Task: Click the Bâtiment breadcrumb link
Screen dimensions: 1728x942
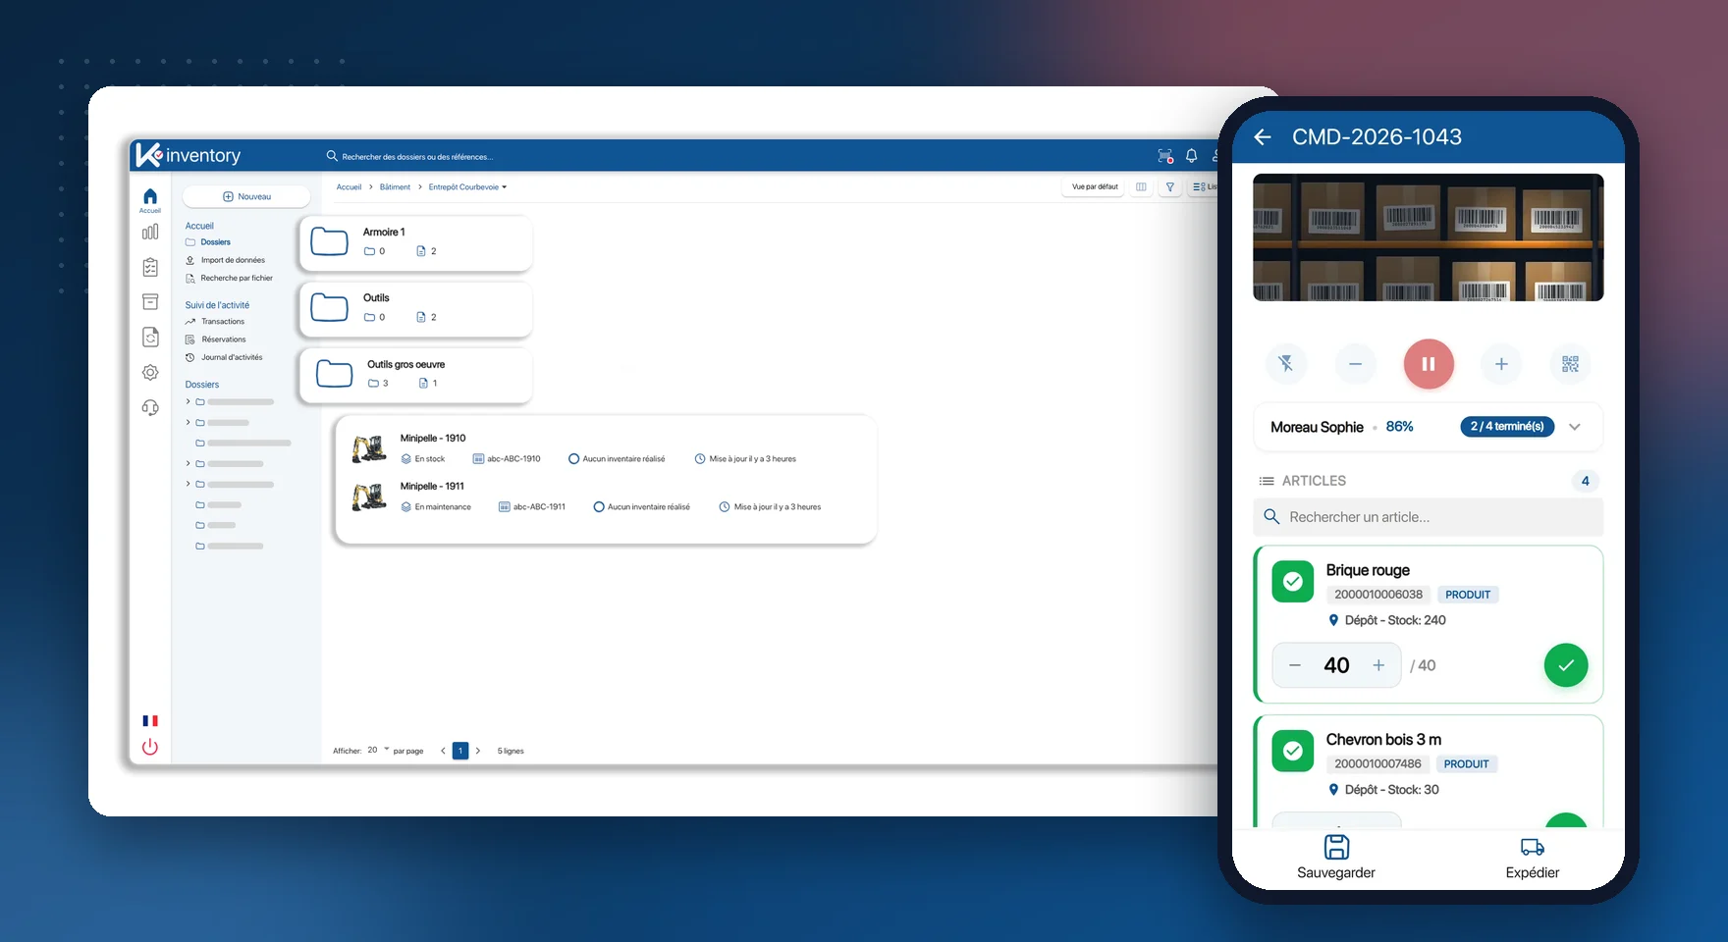Action: 395,186
